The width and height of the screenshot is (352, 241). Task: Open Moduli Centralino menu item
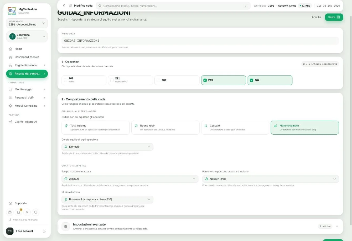[27, 106]
